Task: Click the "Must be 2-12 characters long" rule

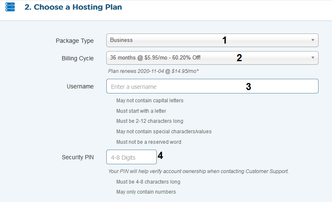Action: 150,121
